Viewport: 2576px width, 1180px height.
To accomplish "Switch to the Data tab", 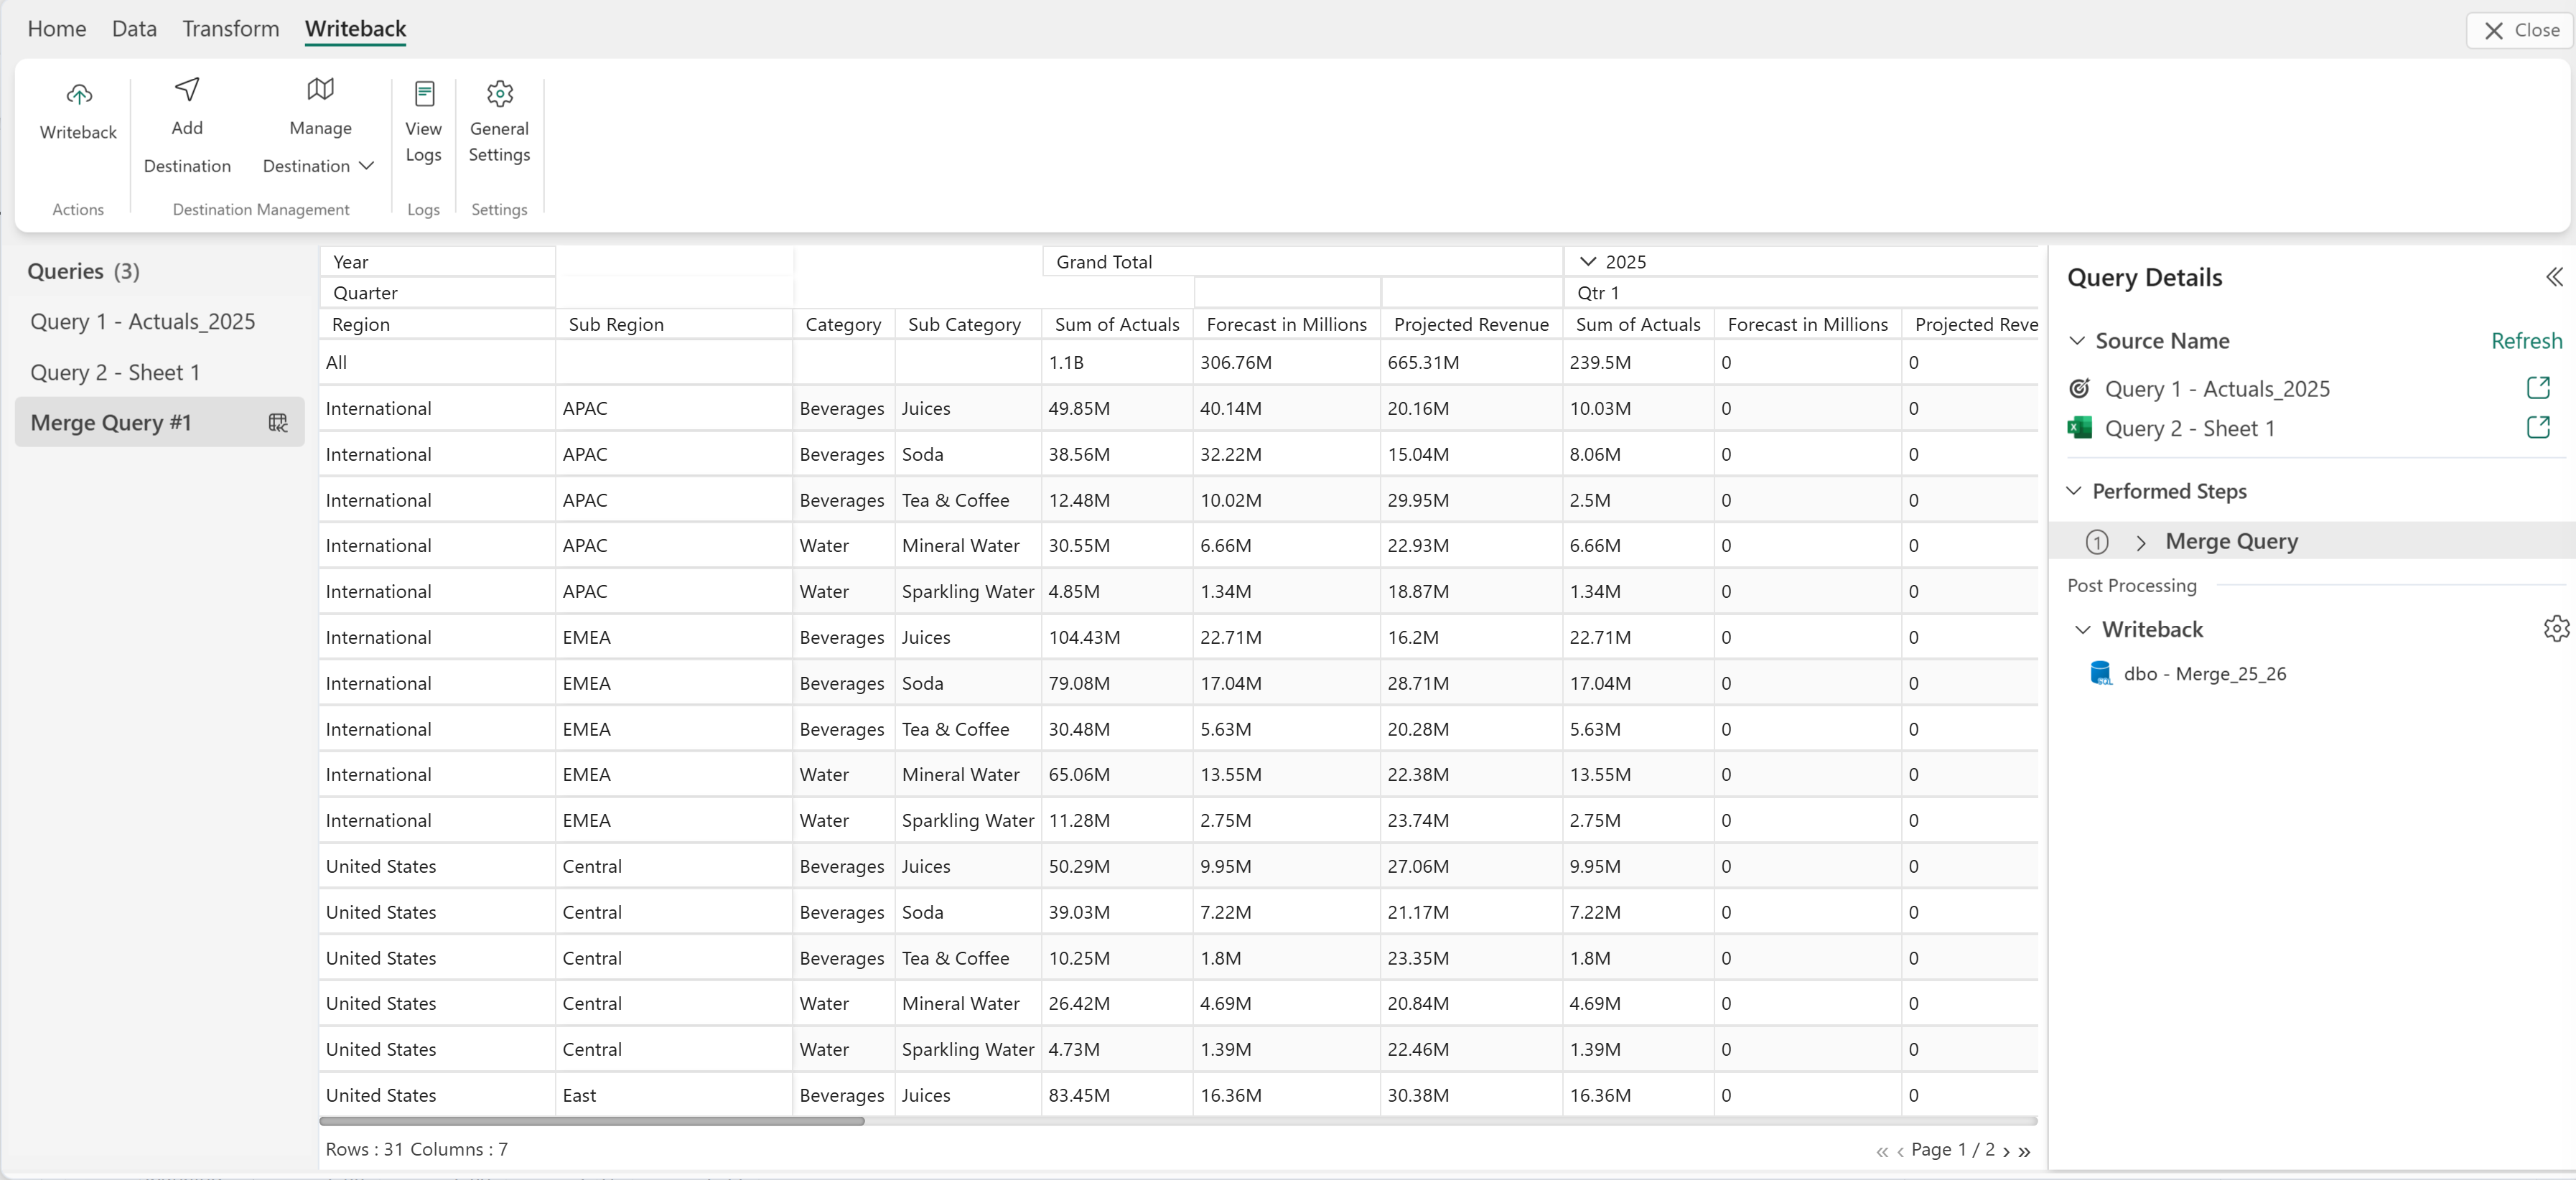I will (134, 29).
